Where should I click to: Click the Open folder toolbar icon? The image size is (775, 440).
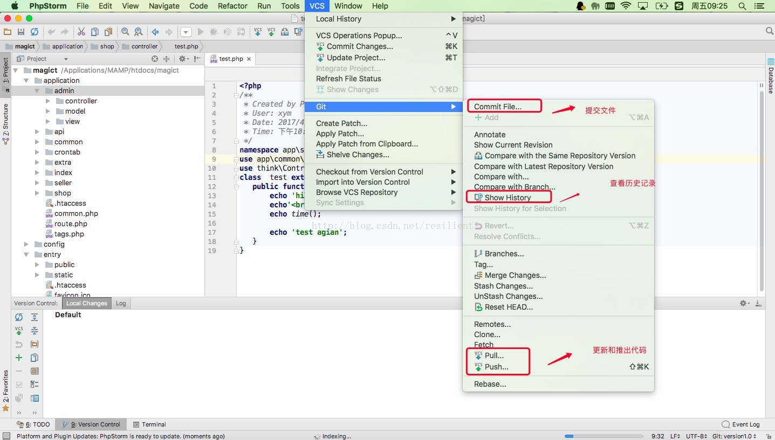[8, 32]
